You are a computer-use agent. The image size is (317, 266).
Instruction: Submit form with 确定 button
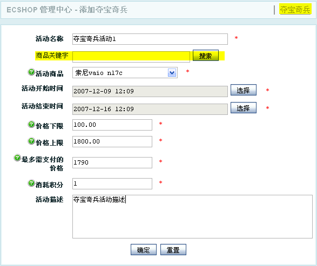coord(144,250)
